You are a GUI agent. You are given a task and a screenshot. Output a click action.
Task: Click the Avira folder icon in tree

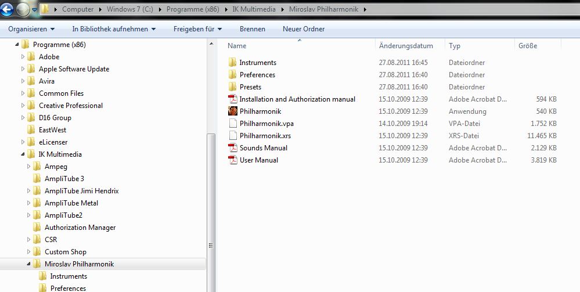pos(31,81)
